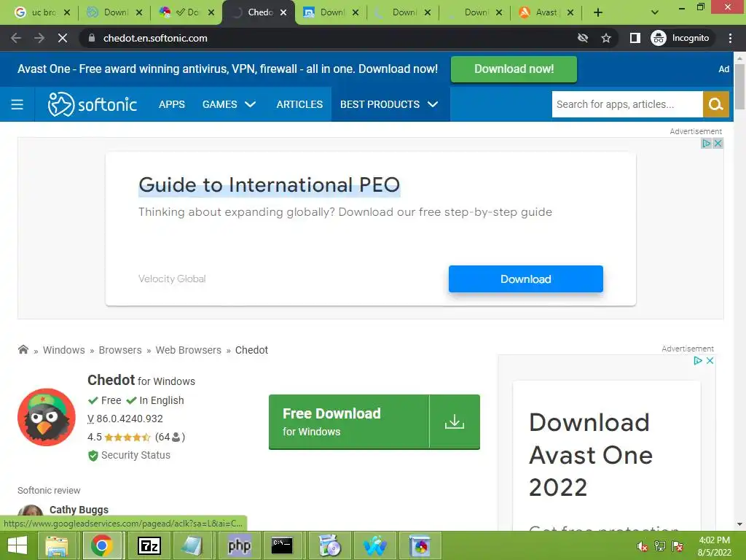Screen dimensions: 746x560
Task: Click the Guide to International PEO headline
Action: pos(270,184)
